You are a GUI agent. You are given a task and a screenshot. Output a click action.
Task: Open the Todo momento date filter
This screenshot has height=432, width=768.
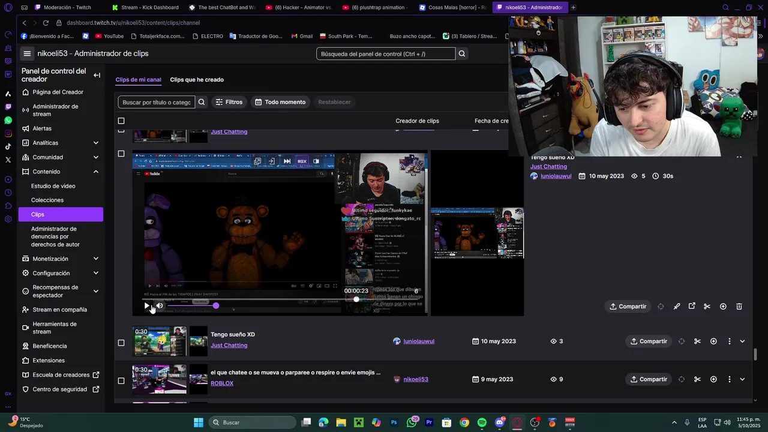tap(280, 102)
